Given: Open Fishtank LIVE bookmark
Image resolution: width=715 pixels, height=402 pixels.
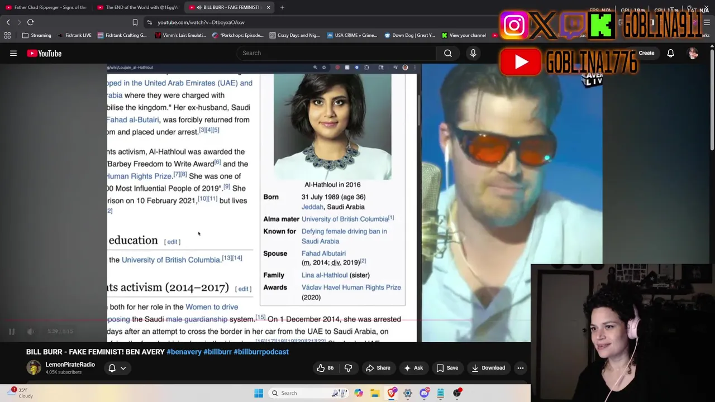Looking at the screenshot, I should click(74, 35).
